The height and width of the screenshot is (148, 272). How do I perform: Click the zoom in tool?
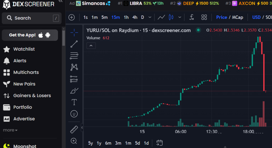[74, 141]
